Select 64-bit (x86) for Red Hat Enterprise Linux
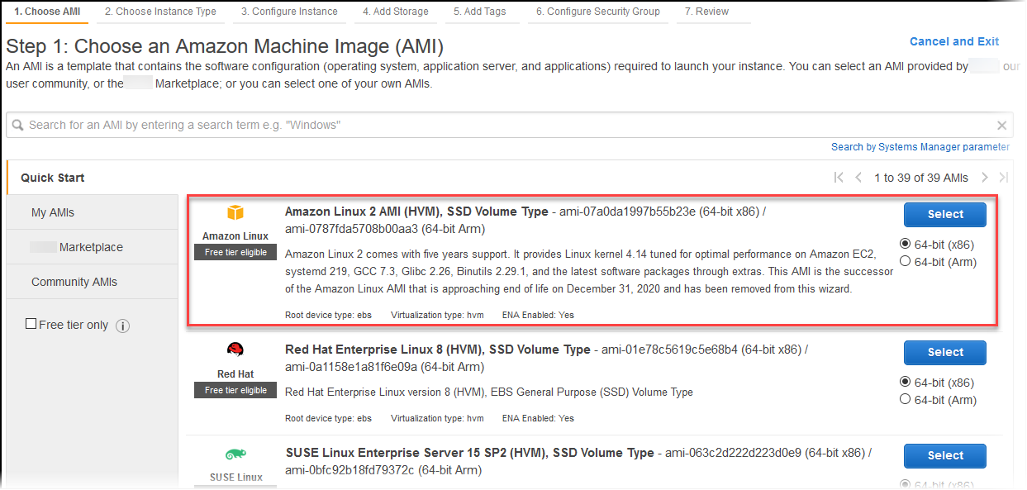This screenshot has height=490, width=1027. point(906,382)
